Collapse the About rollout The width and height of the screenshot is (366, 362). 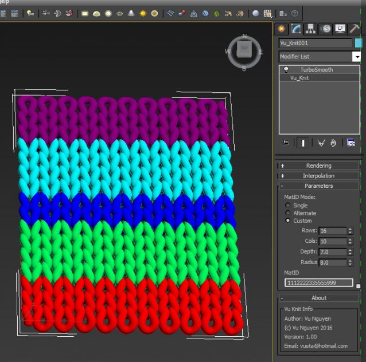pyautogui.click(x=318, y=298)
